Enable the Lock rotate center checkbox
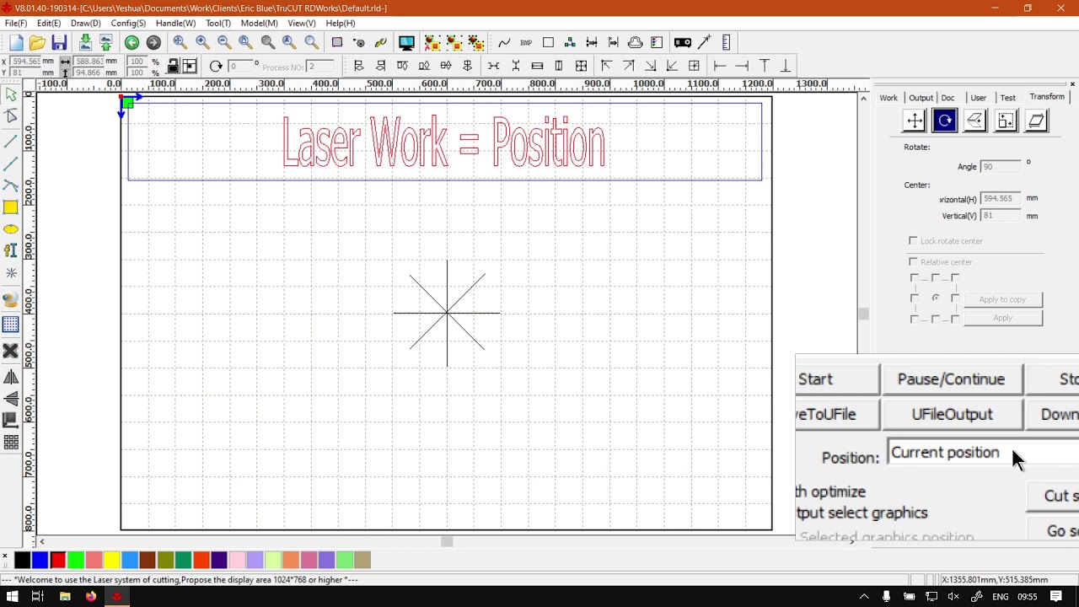Image resolution: width=1079 pixels, height=607 pixels. tap(913, 241)
